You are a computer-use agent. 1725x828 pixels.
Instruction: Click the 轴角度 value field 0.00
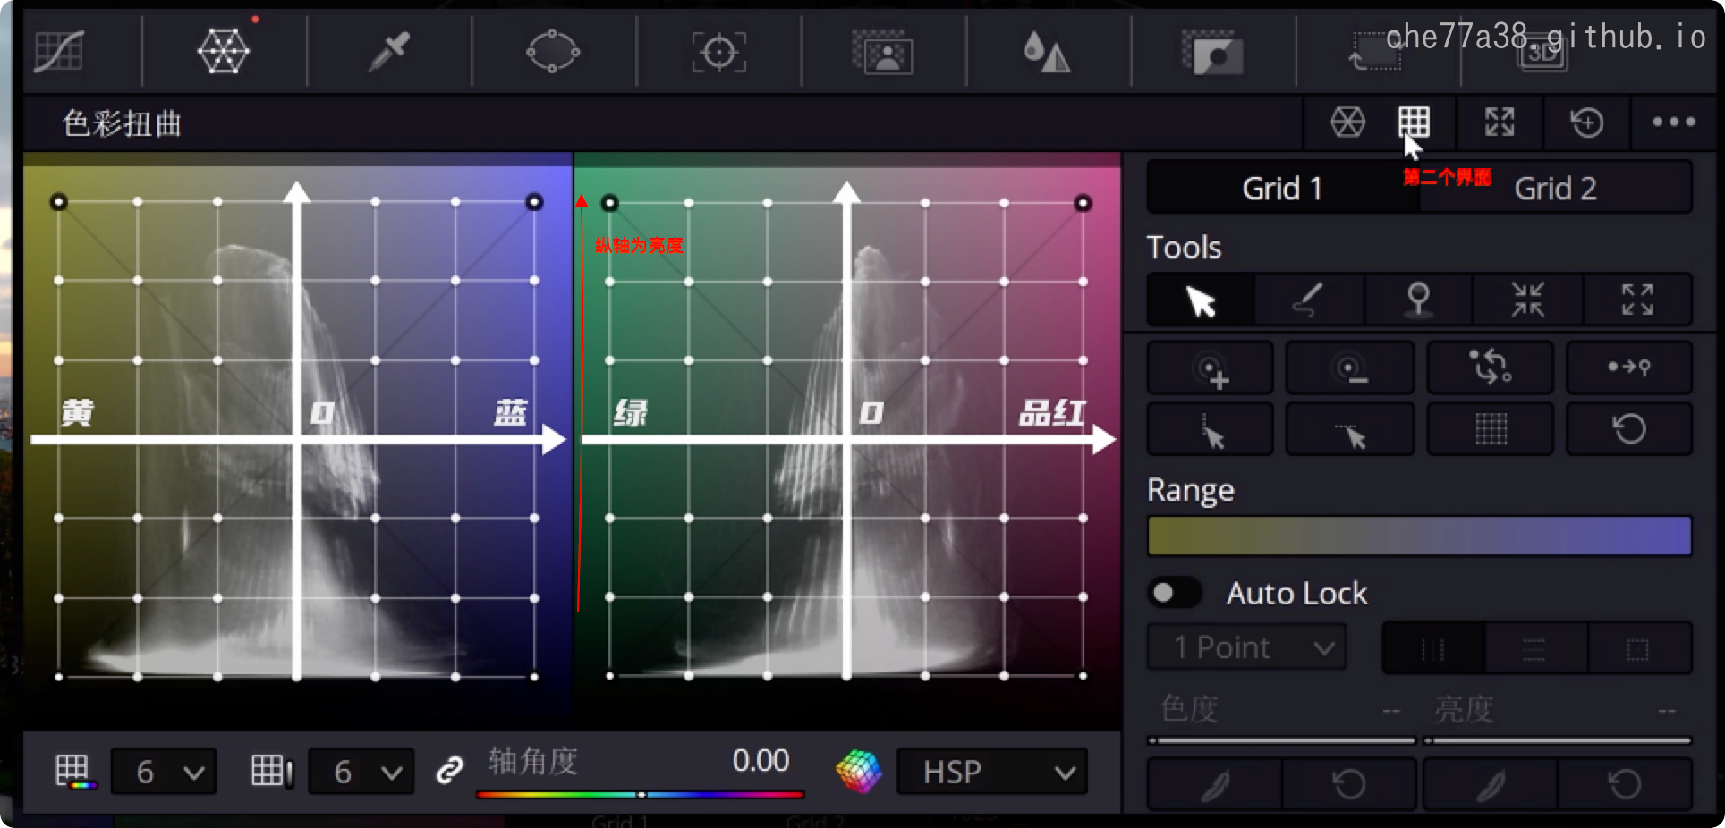[x=761, y=761]
